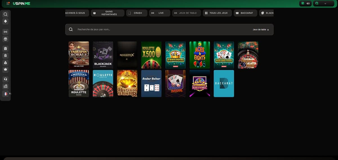Open the Aces & Eights game
Image resolution: width=338 pixels, height=160 pixels.
click(x=200, y=55)
